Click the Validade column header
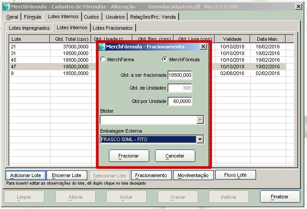 pos(233,39)
